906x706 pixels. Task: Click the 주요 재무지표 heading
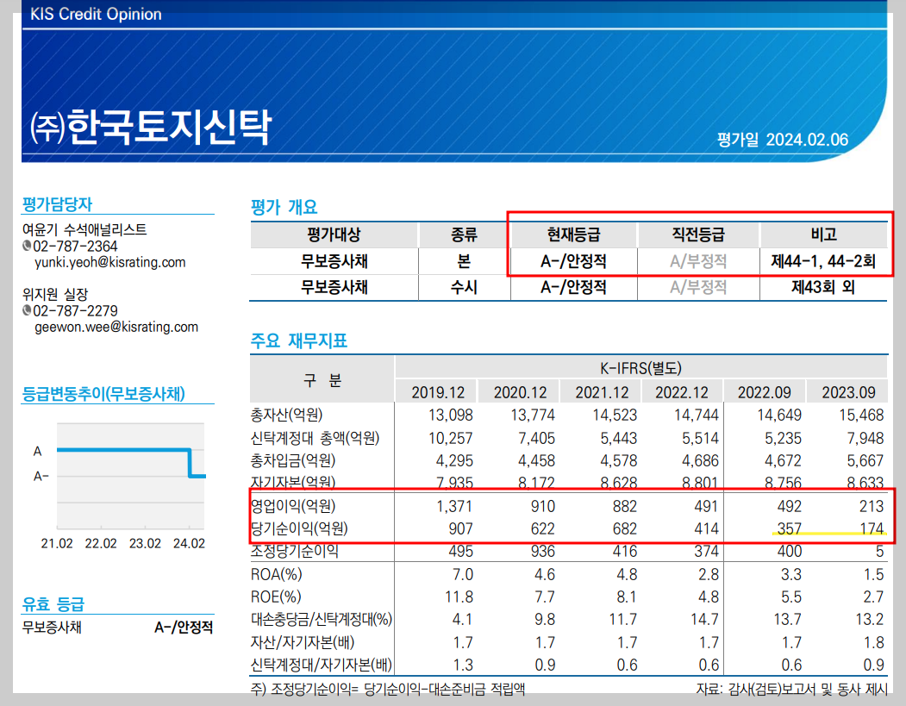click(299, 341)
